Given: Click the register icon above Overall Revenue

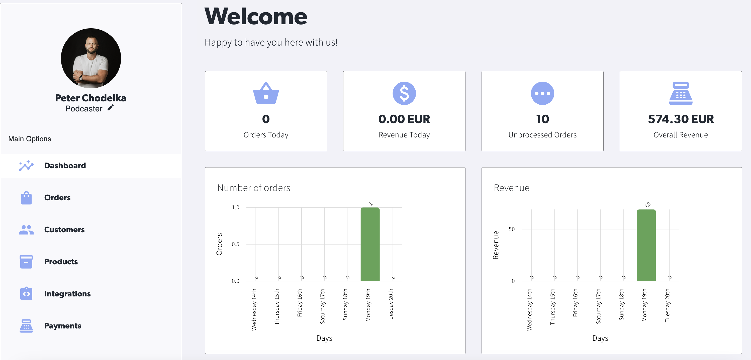Looking at the screenshot, I should (681, 93).
